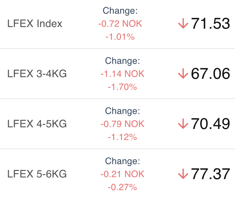
Task: Click the -0.21 NOK change value
Action: (x=123, y=174)
